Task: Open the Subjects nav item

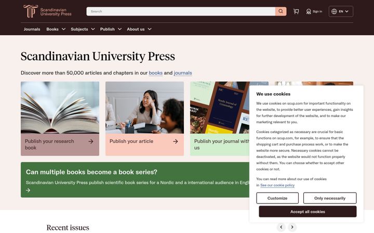Action: 79,29
